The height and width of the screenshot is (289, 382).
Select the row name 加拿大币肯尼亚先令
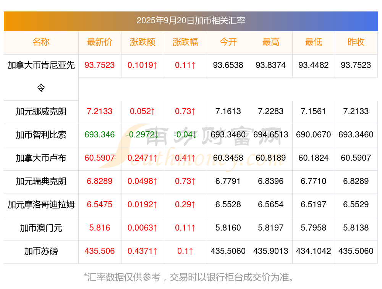point(41,76)
